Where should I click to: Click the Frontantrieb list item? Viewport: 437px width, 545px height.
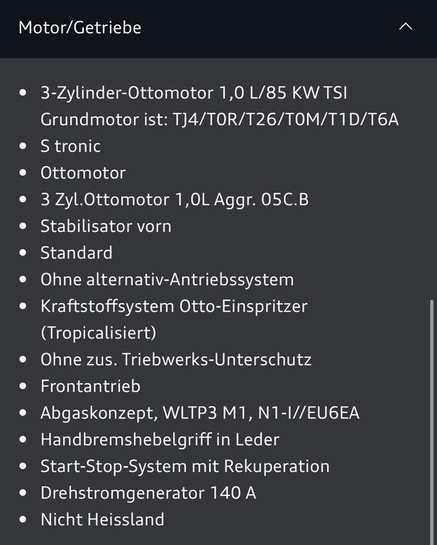click(90, 386)
